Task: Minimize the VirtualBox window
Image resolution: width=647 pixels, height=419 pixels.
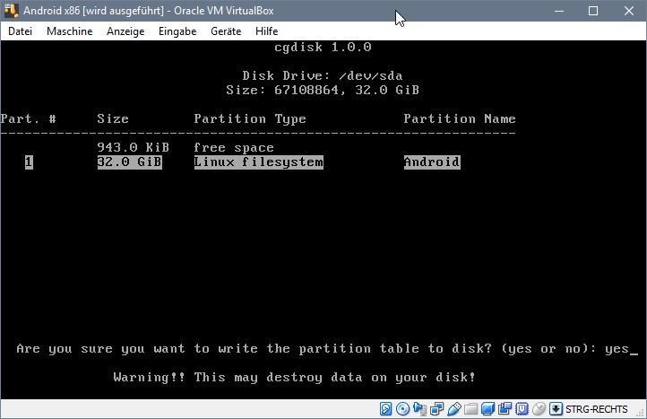Action: [x=559, y=11]
